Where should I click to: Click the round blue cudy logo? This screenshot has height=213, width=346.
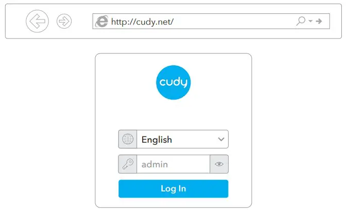pos(173,82)
